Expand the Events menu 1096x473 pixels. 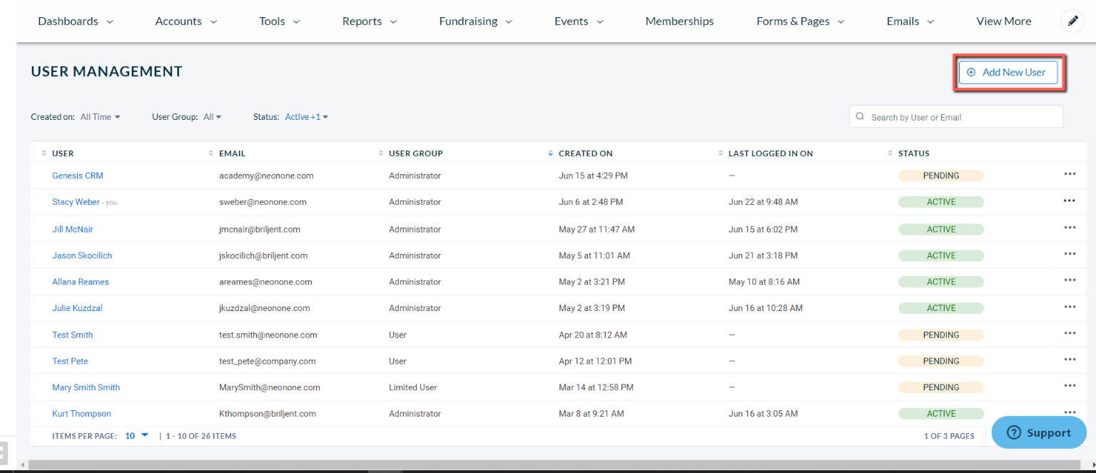[579, 21]
